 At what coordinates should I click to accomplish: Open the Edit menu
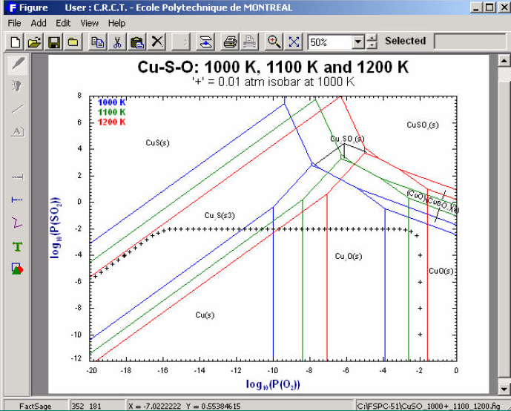pyautogui.click(x=63, y=23)
